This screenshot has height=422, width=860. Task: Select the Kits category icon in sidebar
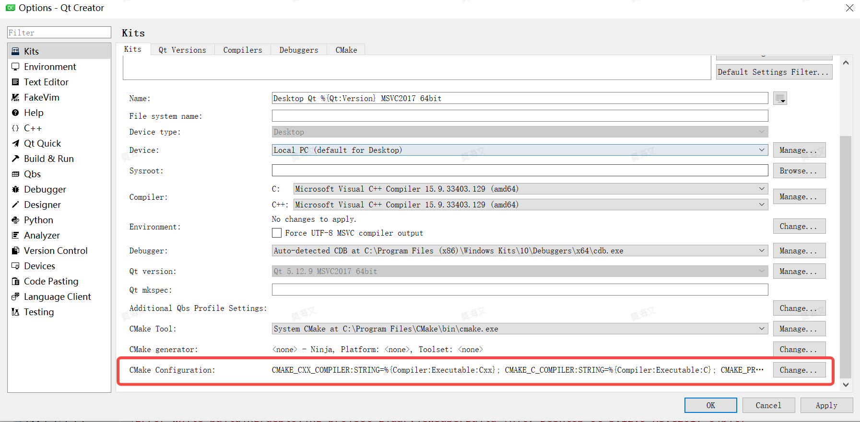tap(15, 51)
